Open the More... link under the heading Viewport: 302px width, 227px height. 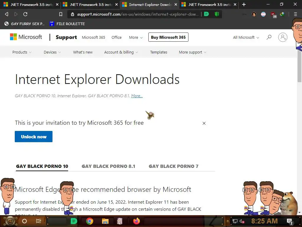click(x=137, y=96)
